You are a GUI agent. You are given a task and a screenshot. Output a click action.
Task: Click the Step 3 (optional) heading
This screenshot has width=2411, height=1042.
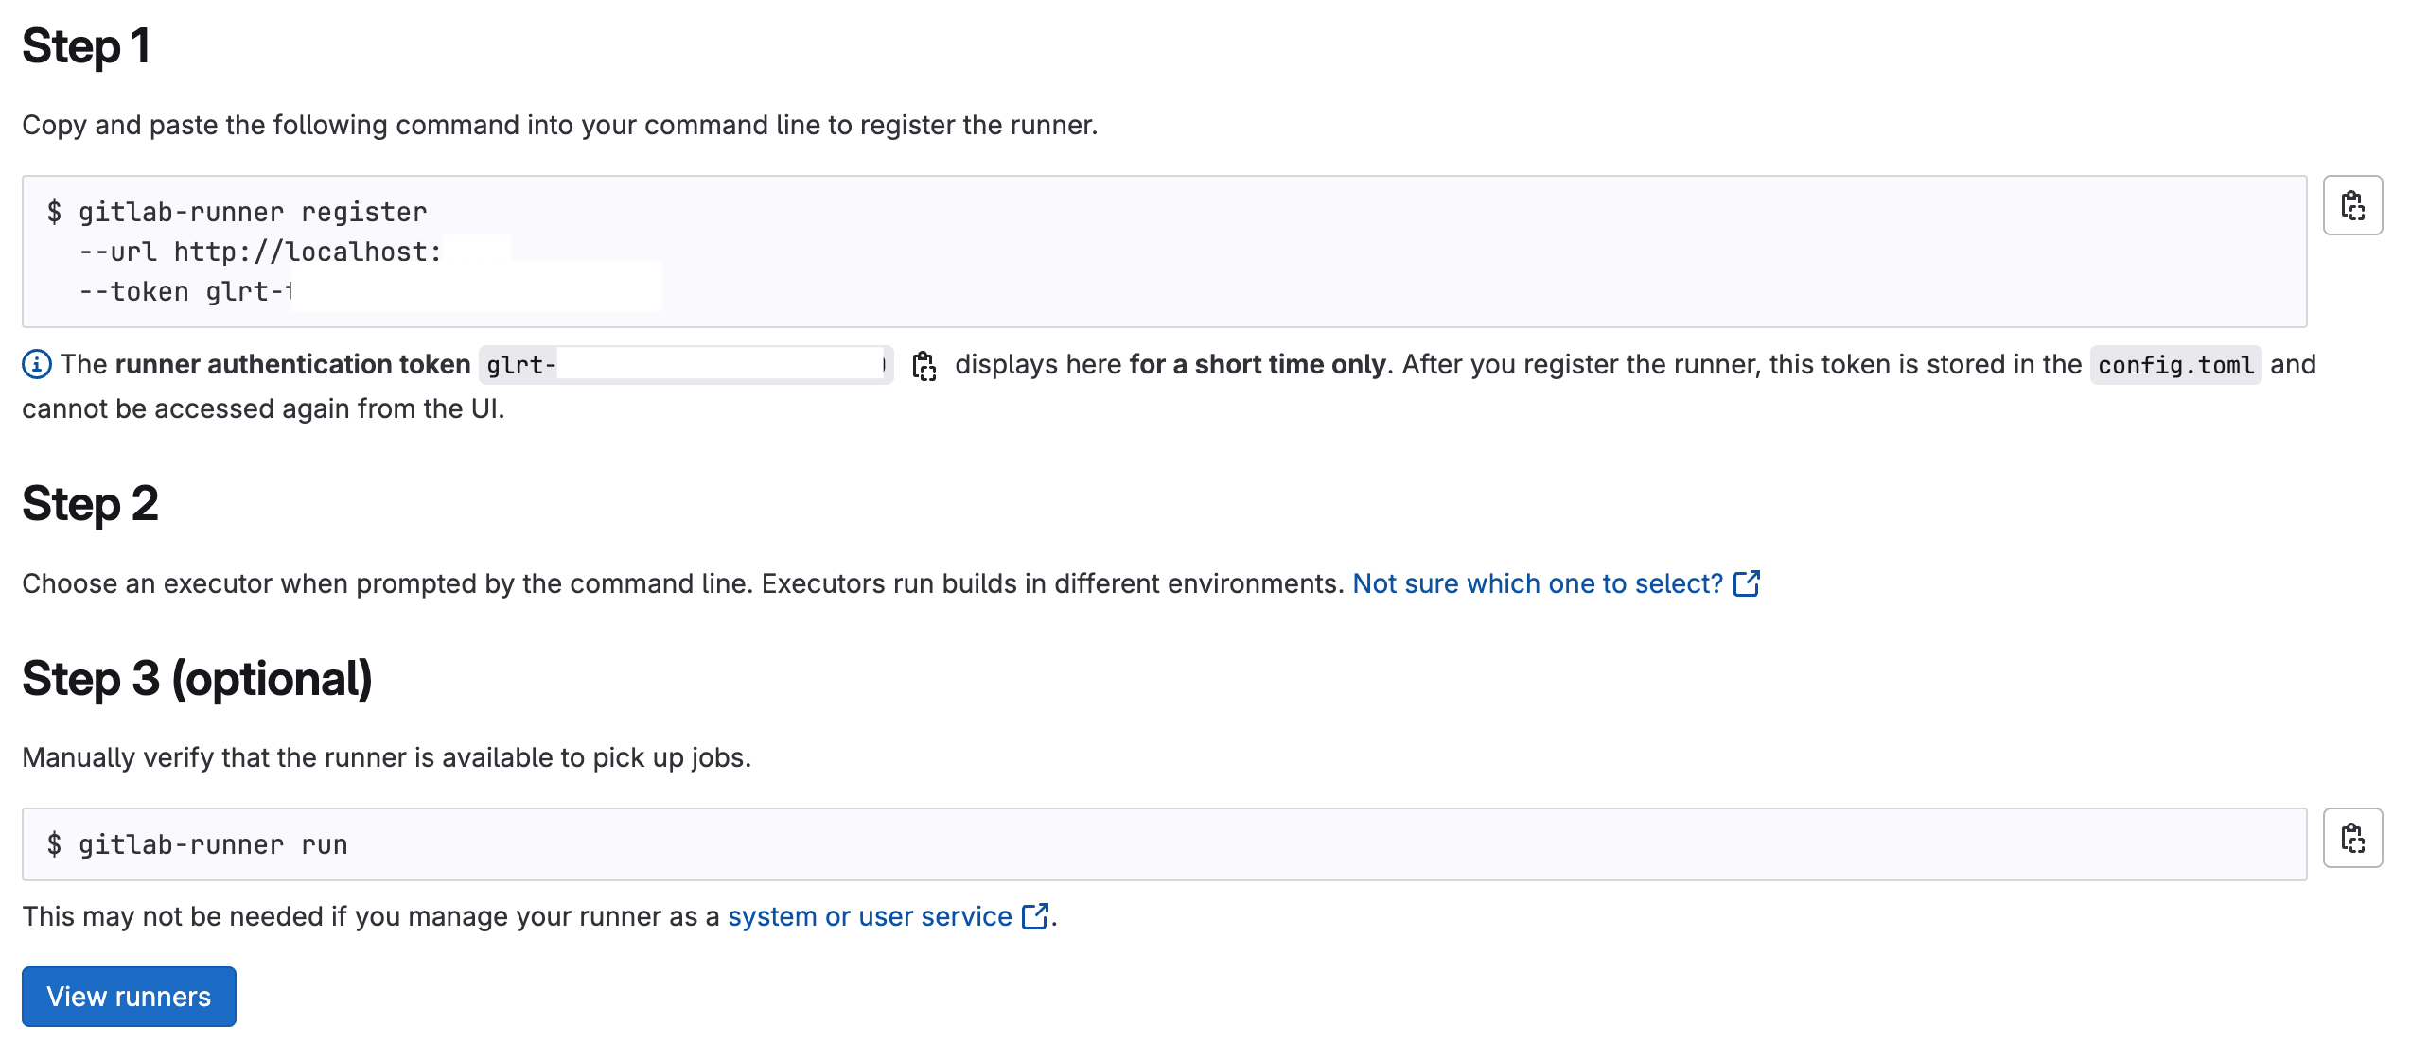tap(197, 678)
